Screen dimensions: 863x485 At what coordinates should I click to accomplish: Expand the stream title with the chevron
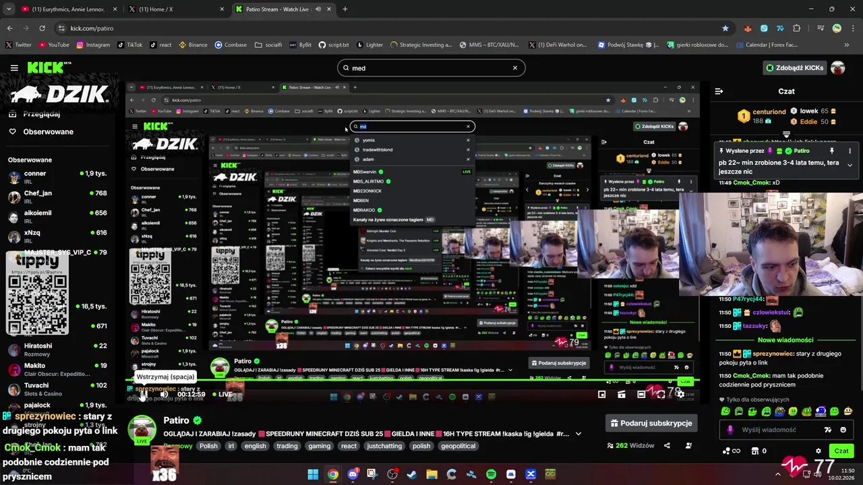click(578, 434)
